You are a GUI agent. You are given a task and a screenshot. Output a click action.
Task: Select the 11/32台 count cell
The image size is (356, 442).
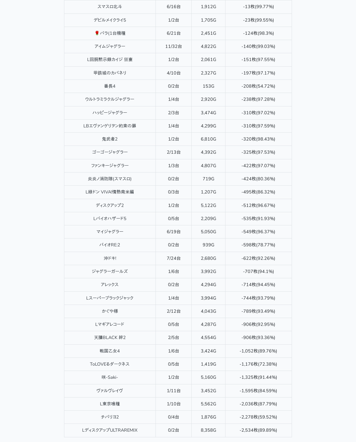tap(174, 46)
